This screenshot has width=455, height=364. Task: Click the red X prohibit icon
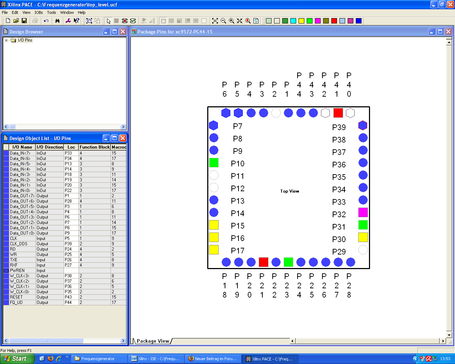tap(125, 21)
